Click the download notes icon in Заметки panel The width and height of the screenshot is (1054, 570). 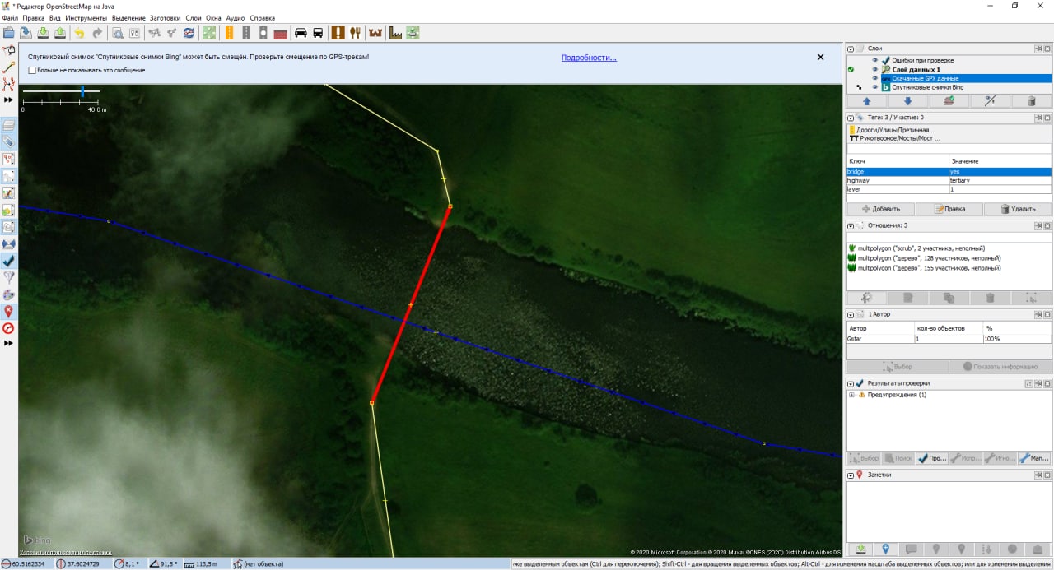[x=860, y=549]
